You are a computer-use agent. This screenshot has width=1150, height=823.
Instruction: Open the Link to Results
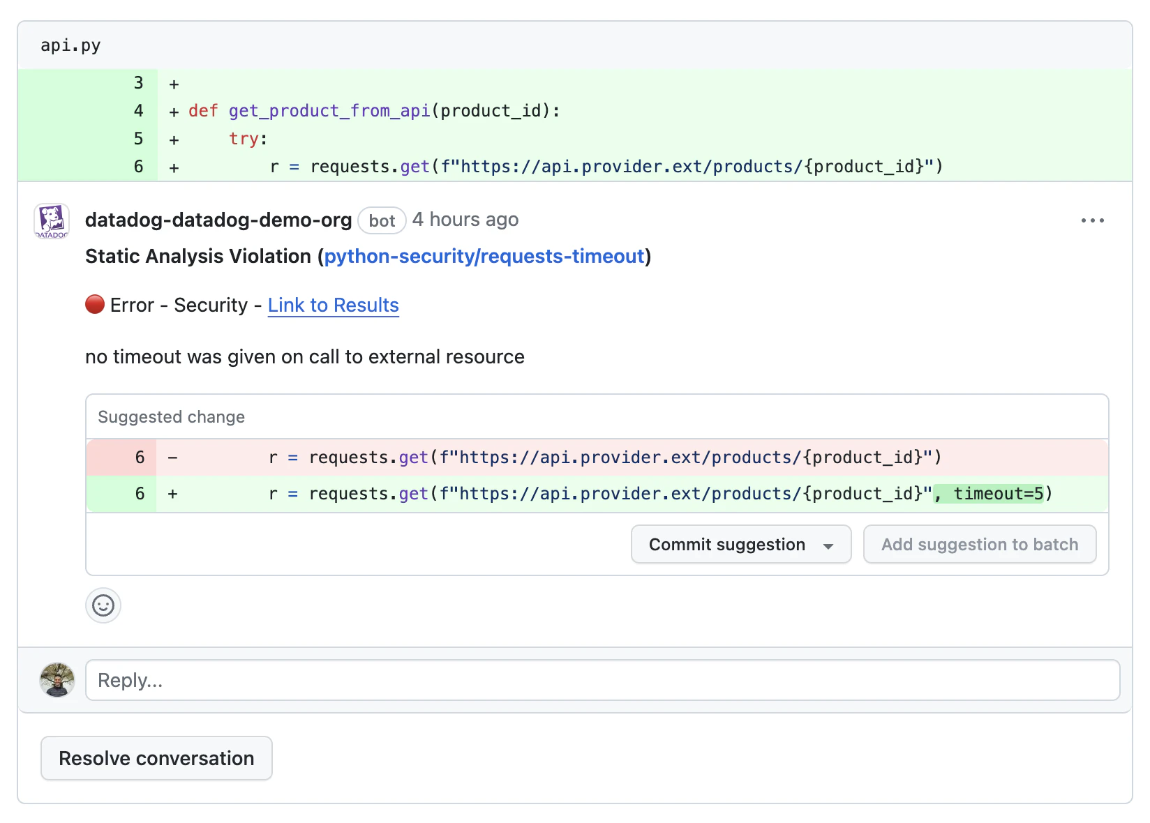pos(334,305)
